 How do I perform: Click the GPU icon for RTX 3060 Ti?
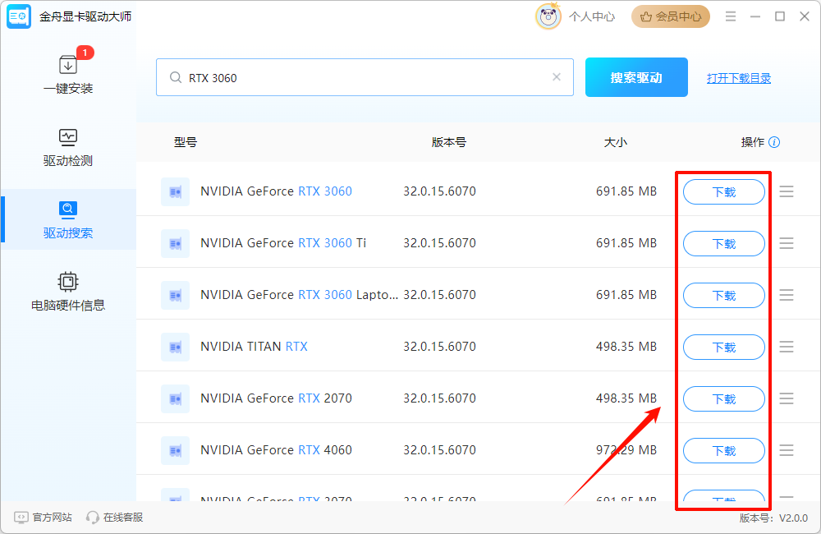(x=175, y=243)
